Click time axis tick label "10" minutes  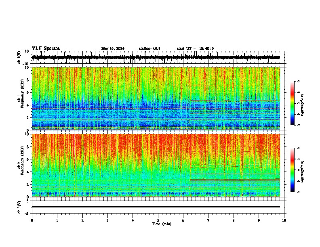click(284, 220)
